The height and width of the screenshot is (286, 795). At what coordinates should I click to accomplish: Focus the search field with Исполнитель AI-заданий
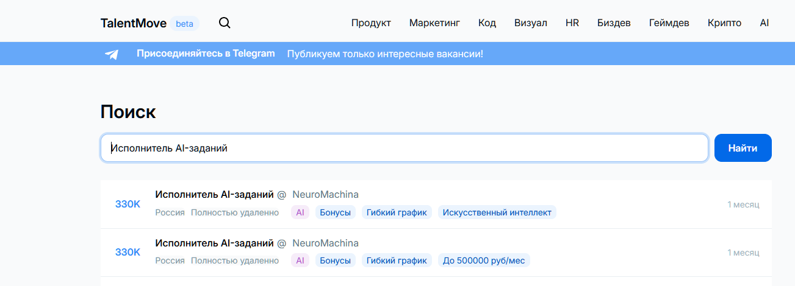[x=404, y=148]
